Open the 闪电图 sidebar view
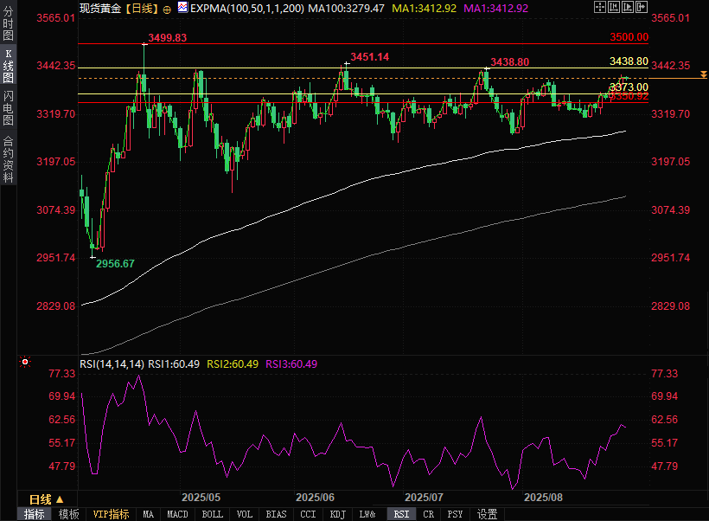This screenshot has height=521, width=709. (8, 107)
